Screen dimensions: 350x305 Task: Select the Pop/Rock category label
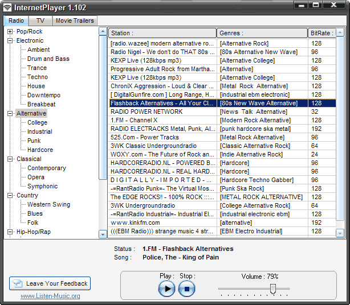coord(29,32)
